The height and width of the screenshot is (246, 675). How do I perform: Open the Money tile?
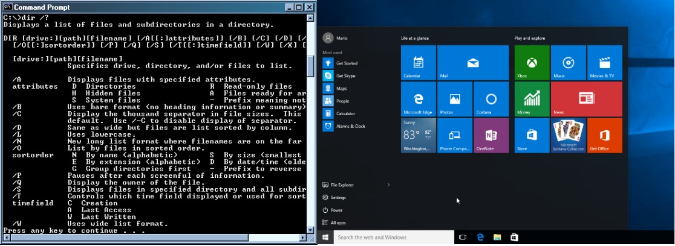click(x=532, y=99)
